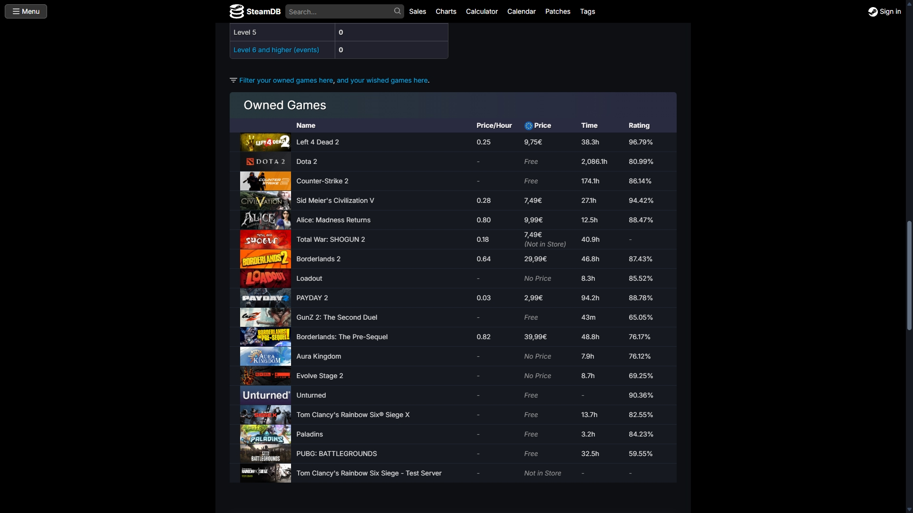Open the SteamDB logo home link
The height and width of the screenshot is (513, 913).
click(x=255, y=11)
